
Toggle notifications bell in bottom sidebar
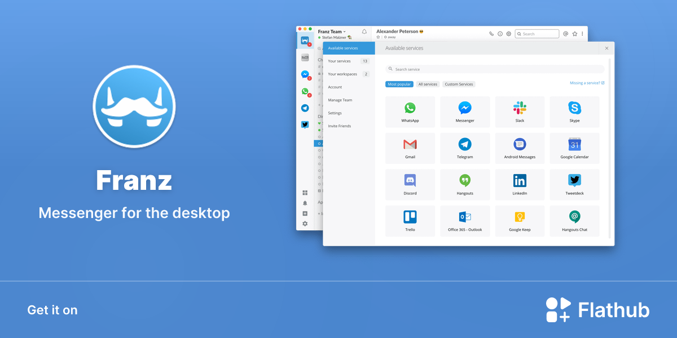click(x=305, y=203)
